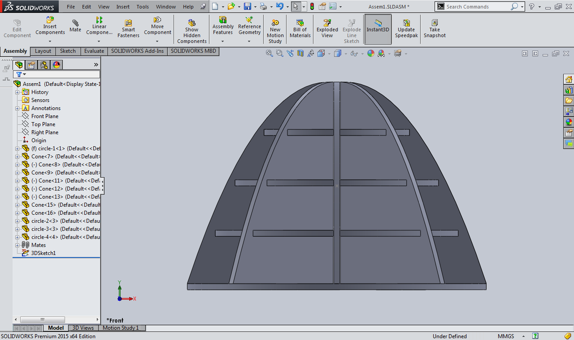Click Zoom to Fit in view toolbar
Viewport: 574px width, 340px height.
coord(270,54)
